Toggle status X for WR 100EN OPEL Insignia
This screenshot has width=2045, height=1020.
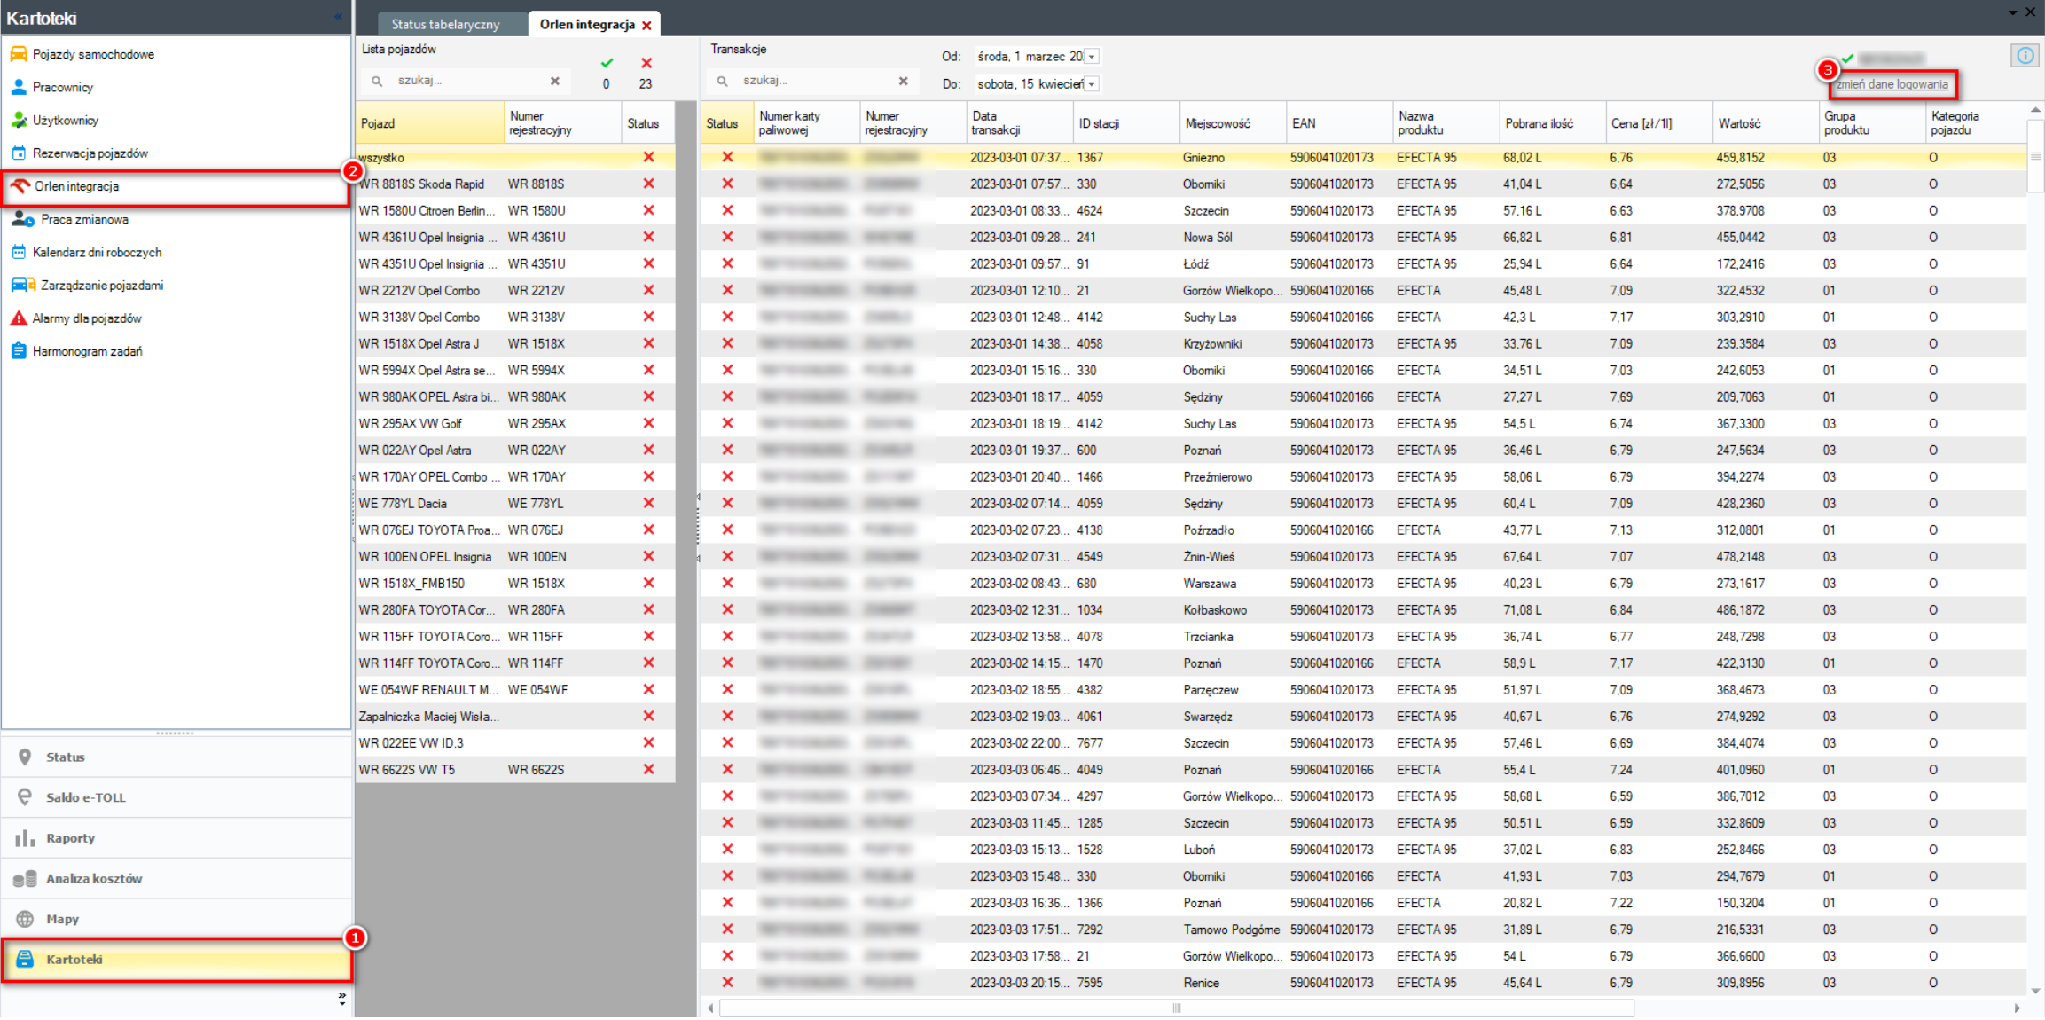pyautogui.click(x=648, y=556)
